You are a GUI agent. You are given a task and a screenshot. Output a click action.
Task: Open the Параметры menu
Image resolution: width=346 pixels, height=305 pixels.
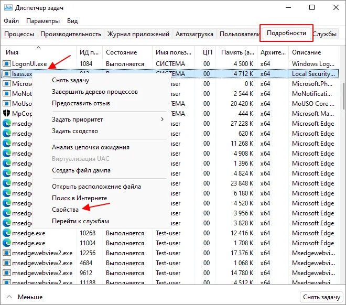(43, 21)
